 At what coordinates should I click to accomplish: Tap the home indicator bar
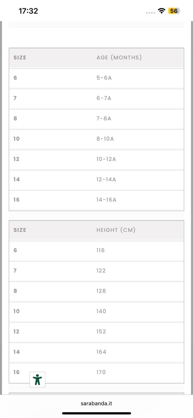tap(96, 413)
